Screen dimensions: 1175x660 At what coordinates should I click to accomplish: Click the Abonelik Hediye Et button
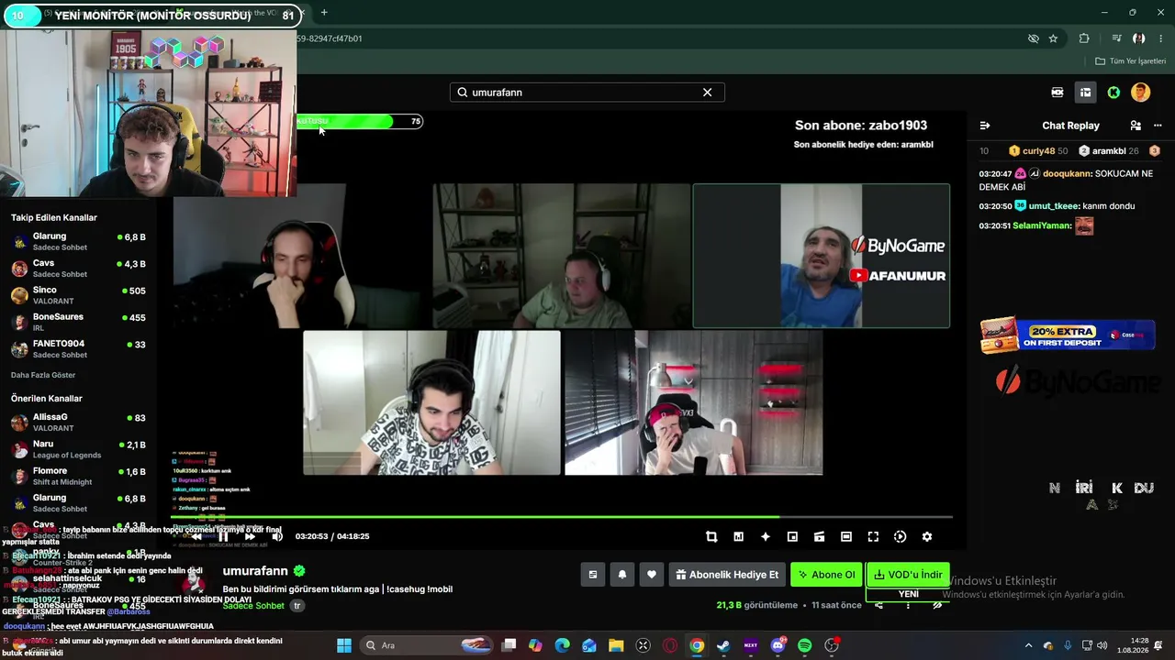[727, 575]
